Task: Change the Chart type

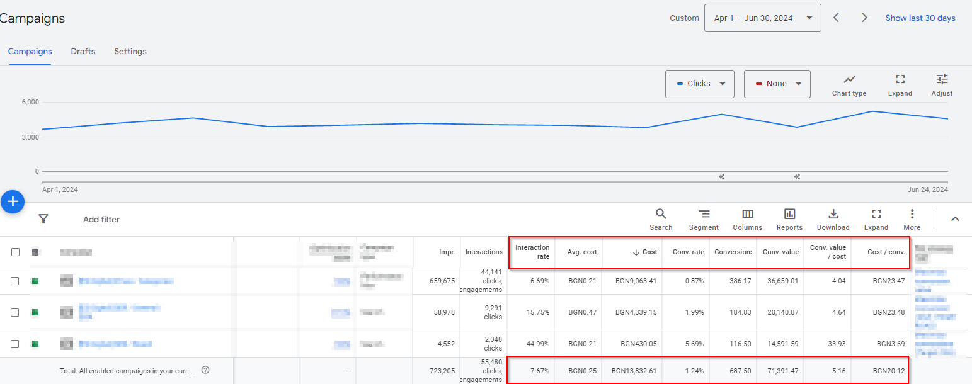Action: [849, 85]
